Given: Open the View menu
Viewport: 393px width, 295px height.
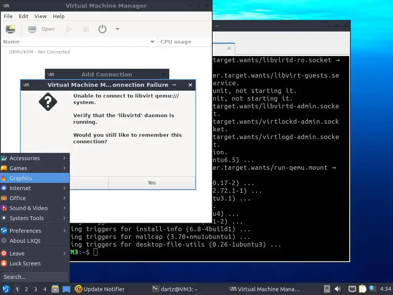Looking at the screenshot, I should 40,16.
